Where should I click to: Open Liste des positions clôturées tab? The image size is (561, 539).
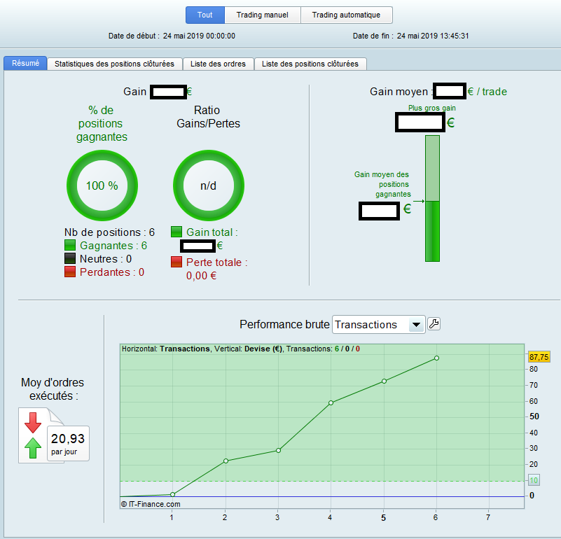click(310, 64)
